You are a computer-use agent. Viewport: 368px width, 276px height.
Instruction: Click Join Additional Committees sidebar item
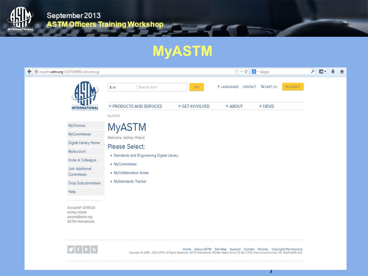click(x=85, y=172)
